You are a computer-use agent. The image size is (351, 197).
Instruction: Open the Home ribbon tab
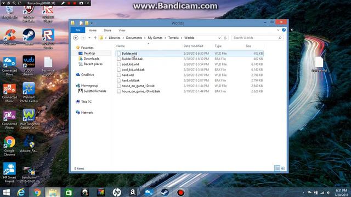(93, 30)
